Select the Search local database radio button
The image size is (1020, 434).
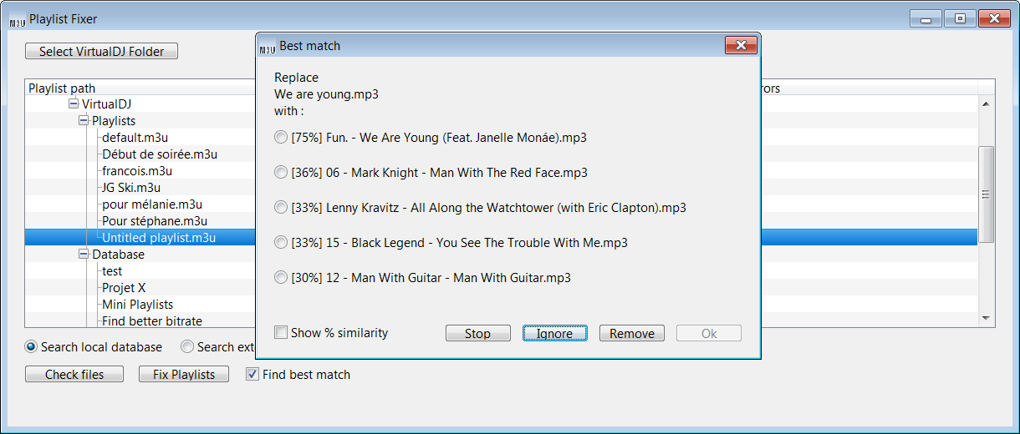tap(32, 346)
